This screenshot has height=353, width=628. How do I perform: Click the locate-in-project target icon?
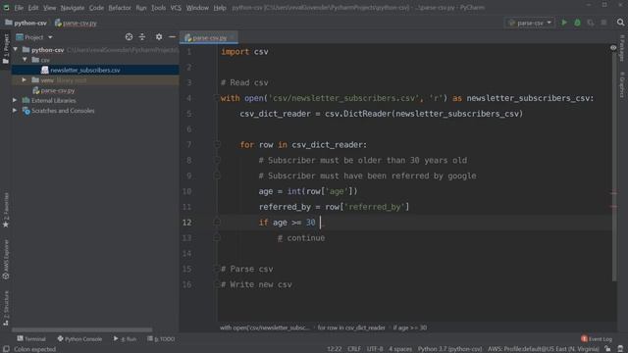click(x=129, y=37)
